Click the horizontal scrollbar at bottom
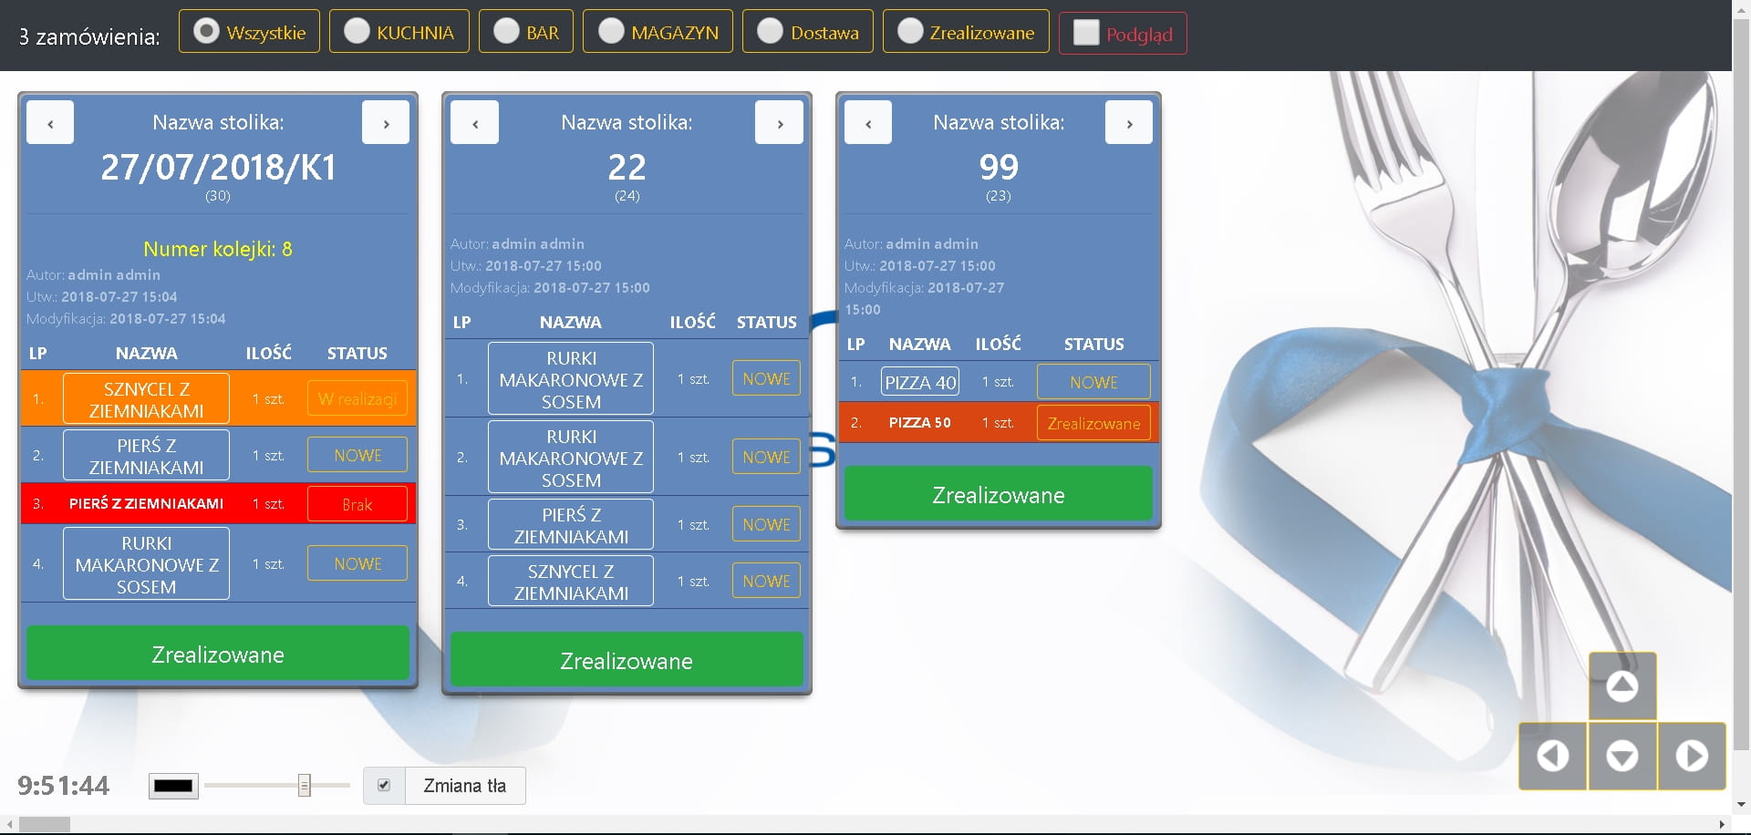The image size is (1751, 835). pyautogui.click(x=44, y=824)
